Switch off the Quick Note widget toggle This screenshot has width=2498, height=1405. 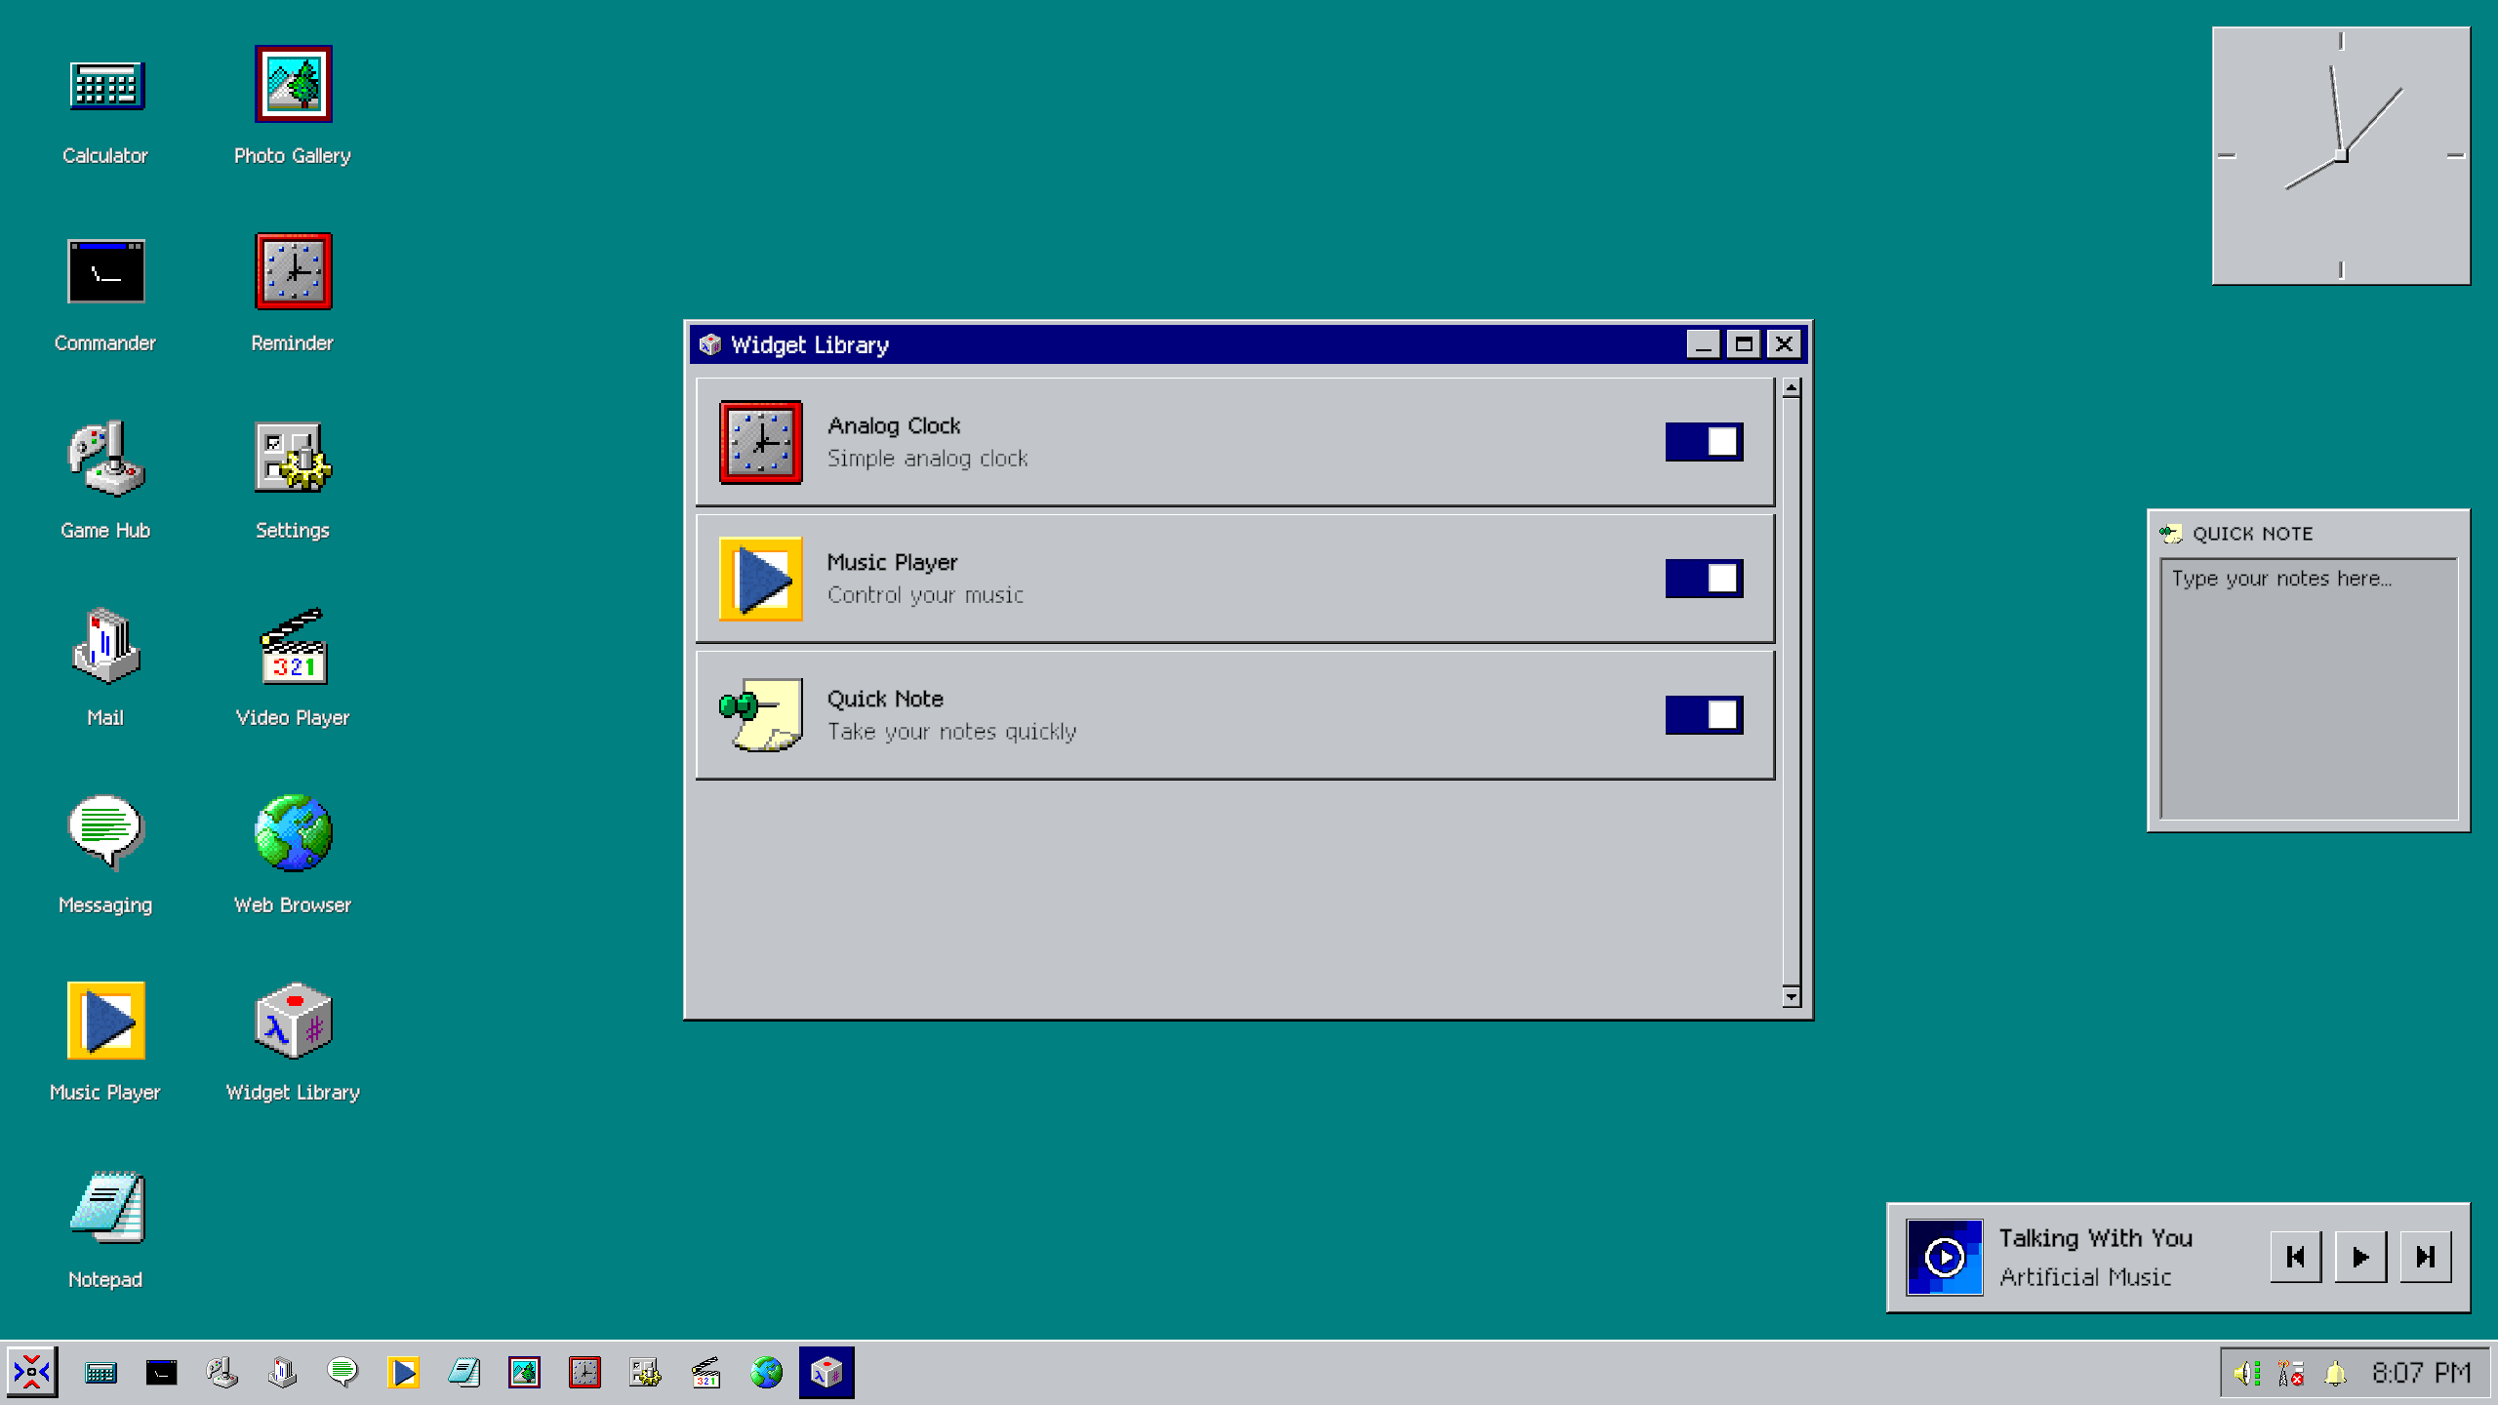point(1704,715)
